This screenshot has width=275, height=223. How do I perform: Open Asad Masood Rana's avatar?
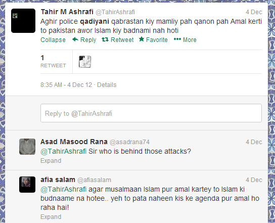coord(27,147)
